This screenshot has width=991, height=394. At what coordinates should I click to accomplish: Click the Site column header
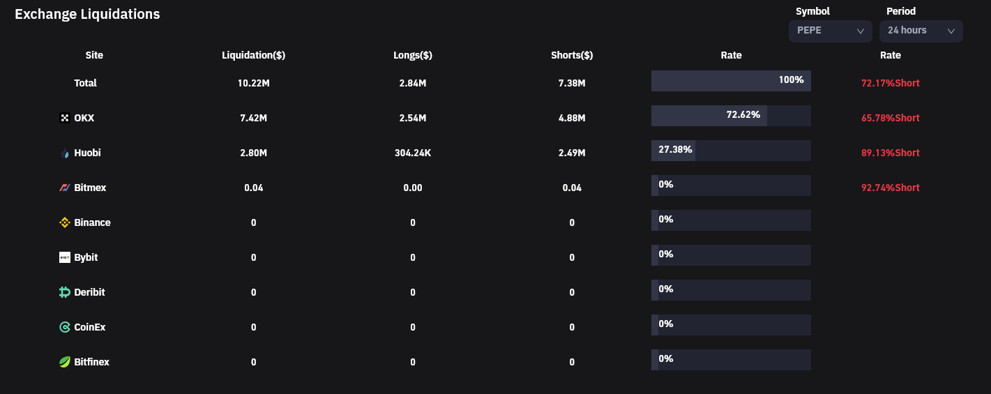[x=94, y=55]
